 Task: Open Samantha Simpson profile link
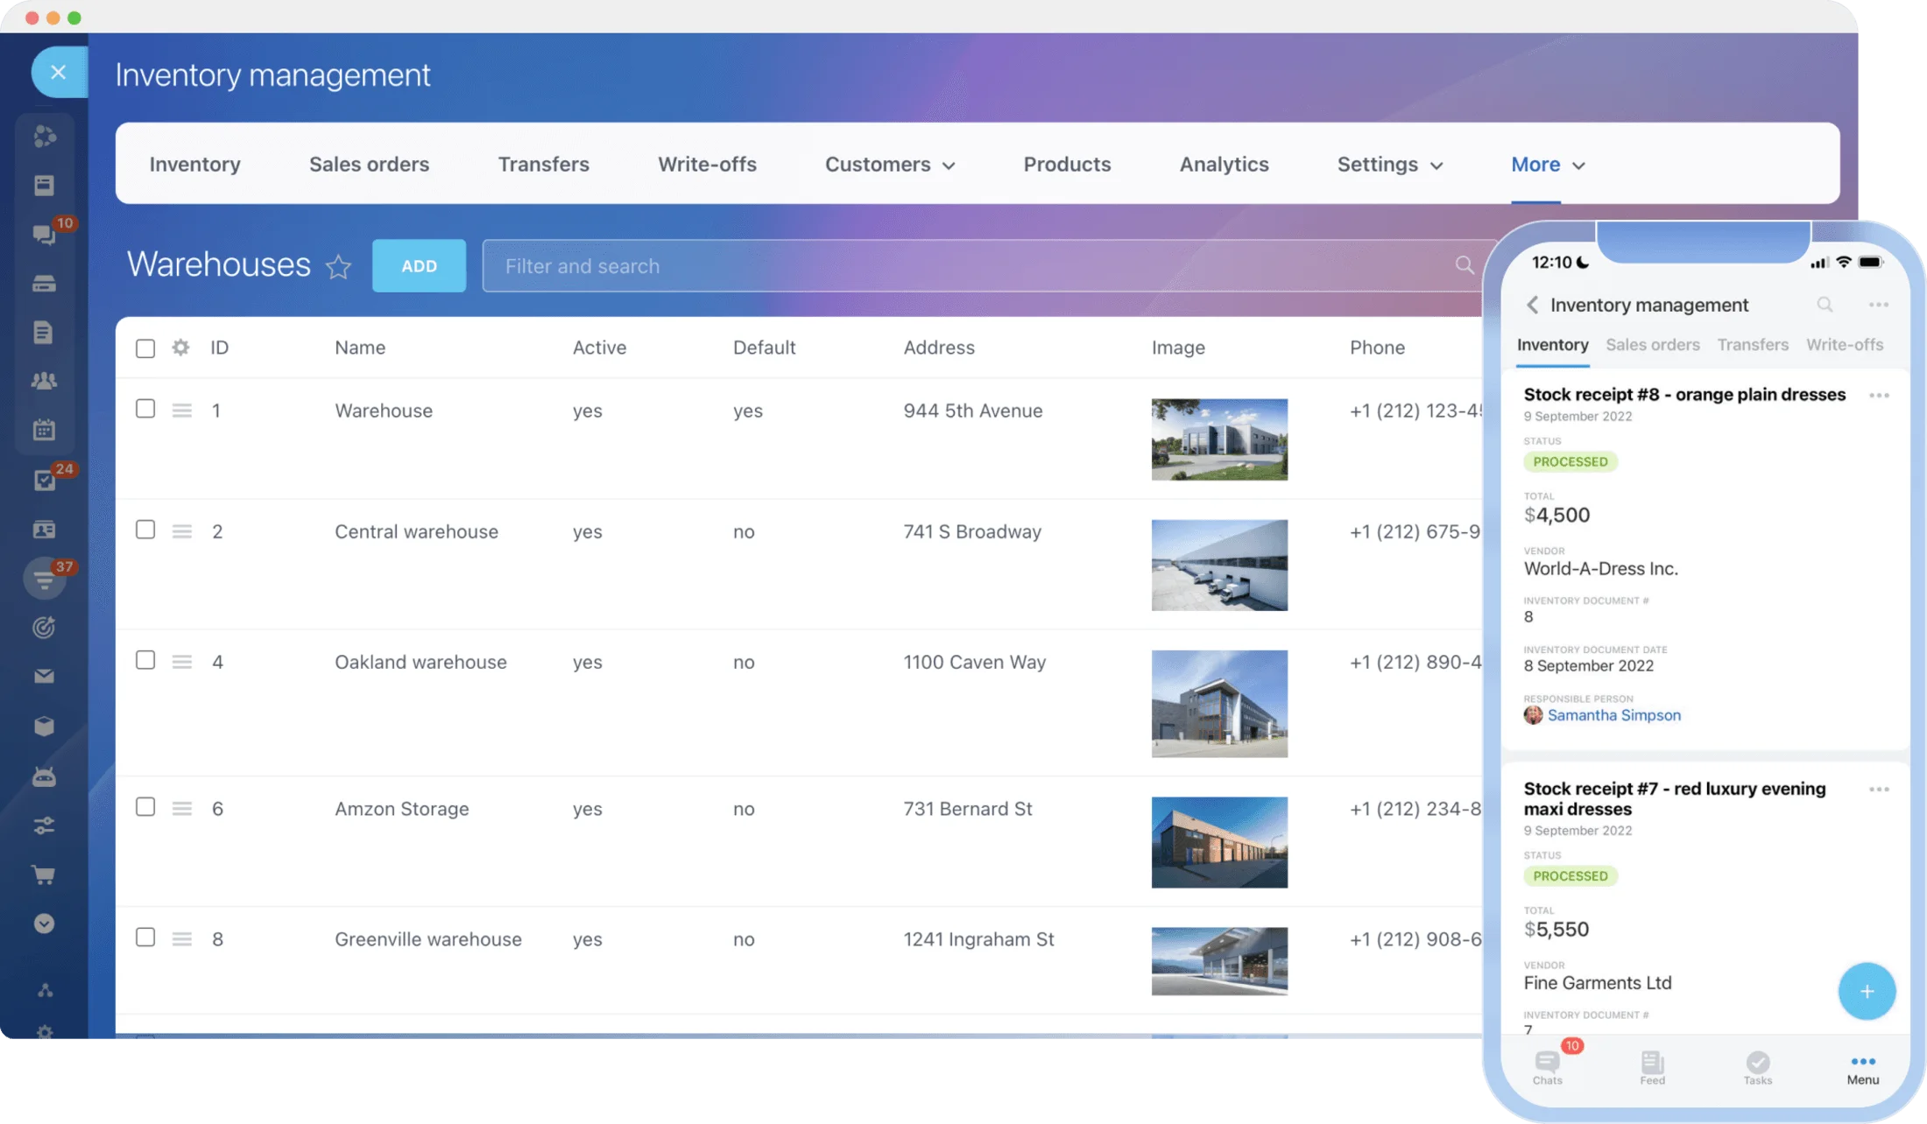coord(1613,715)
